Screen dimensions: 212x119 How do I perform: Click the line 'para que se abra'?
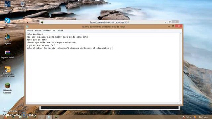37,40
